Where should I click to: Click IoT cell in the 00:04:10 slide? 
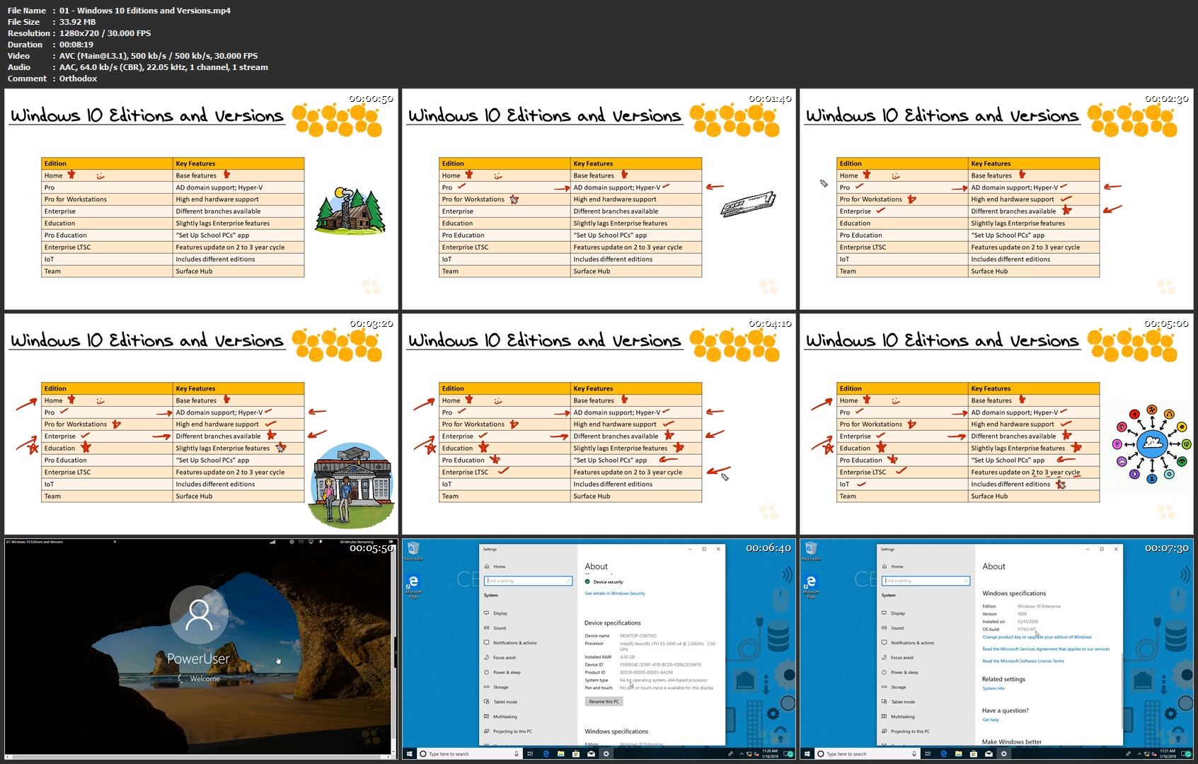coord(505,485)
